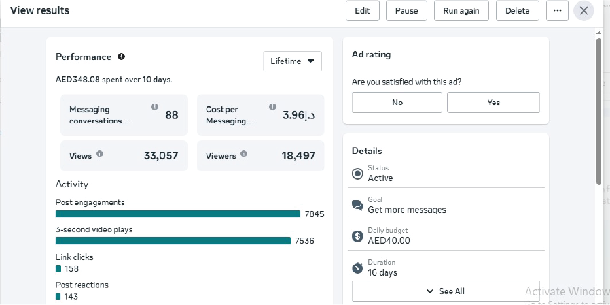Click the info icon beside Views

click(x=100, y=154)
